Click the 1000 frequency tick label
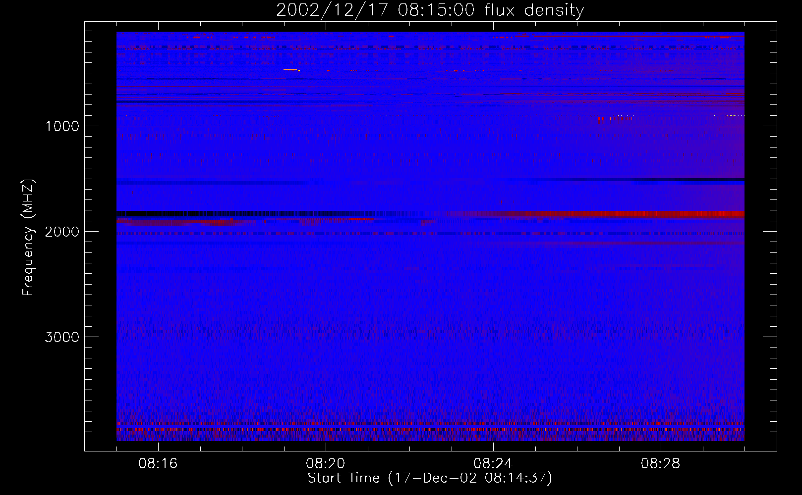Screen dimensions: 802x495 coord(62,126)
